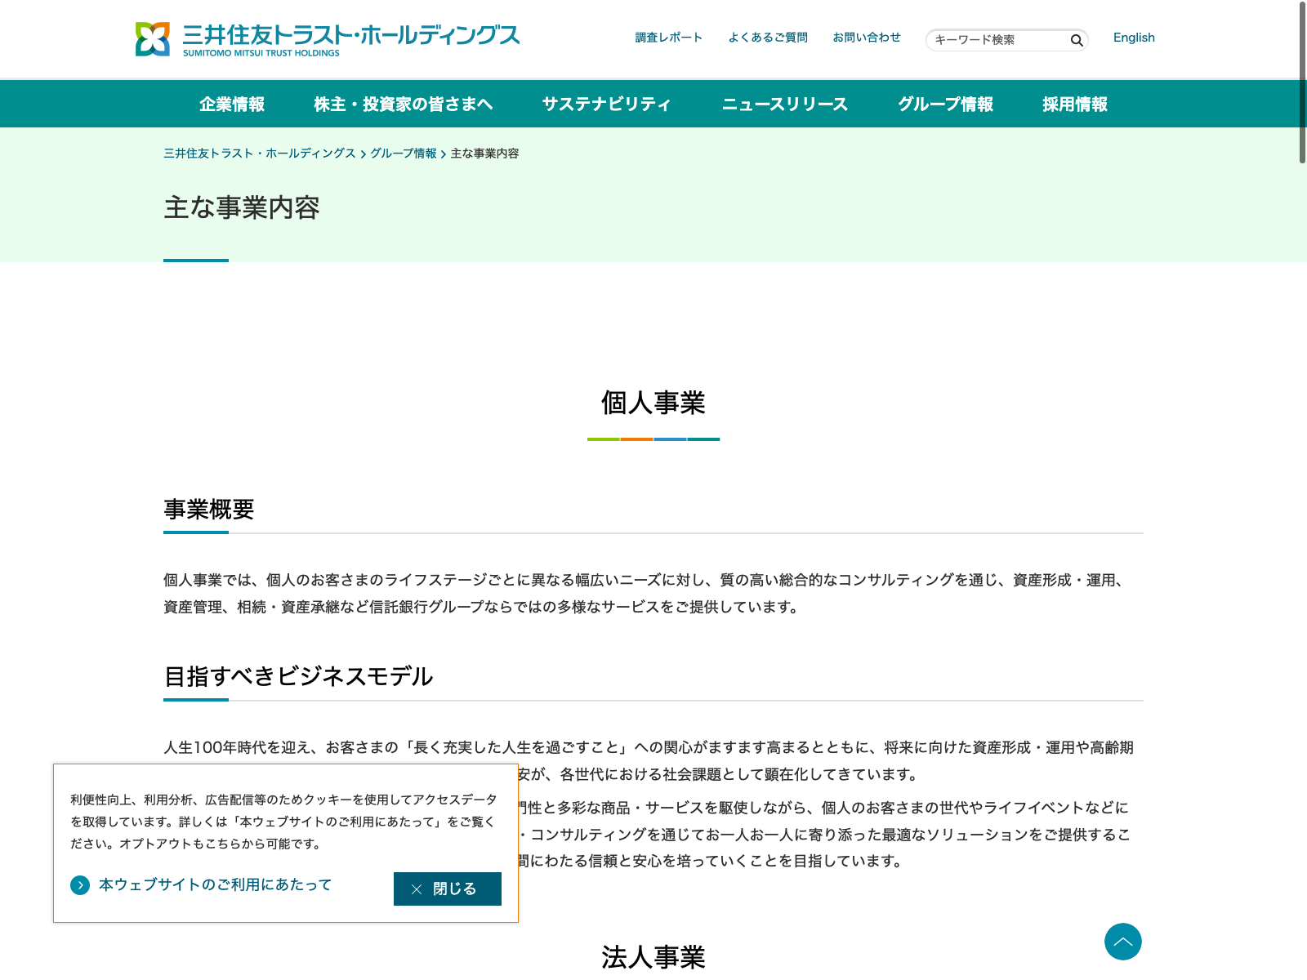Go to 採用情報 from navigation bar

click(1074, 105)
